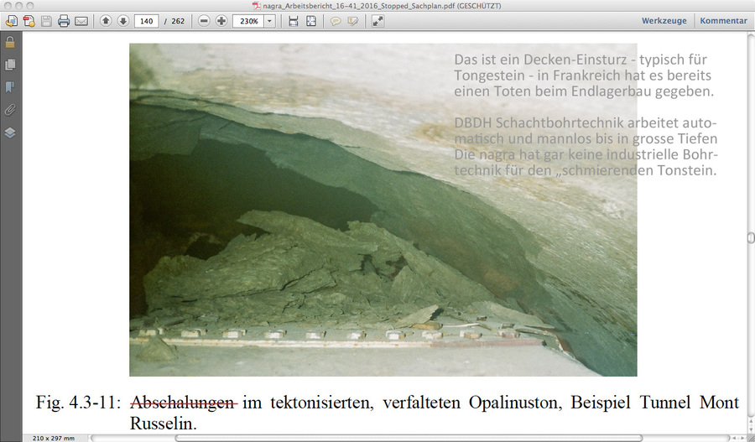Go to next page with down arrow

[122, 21]
